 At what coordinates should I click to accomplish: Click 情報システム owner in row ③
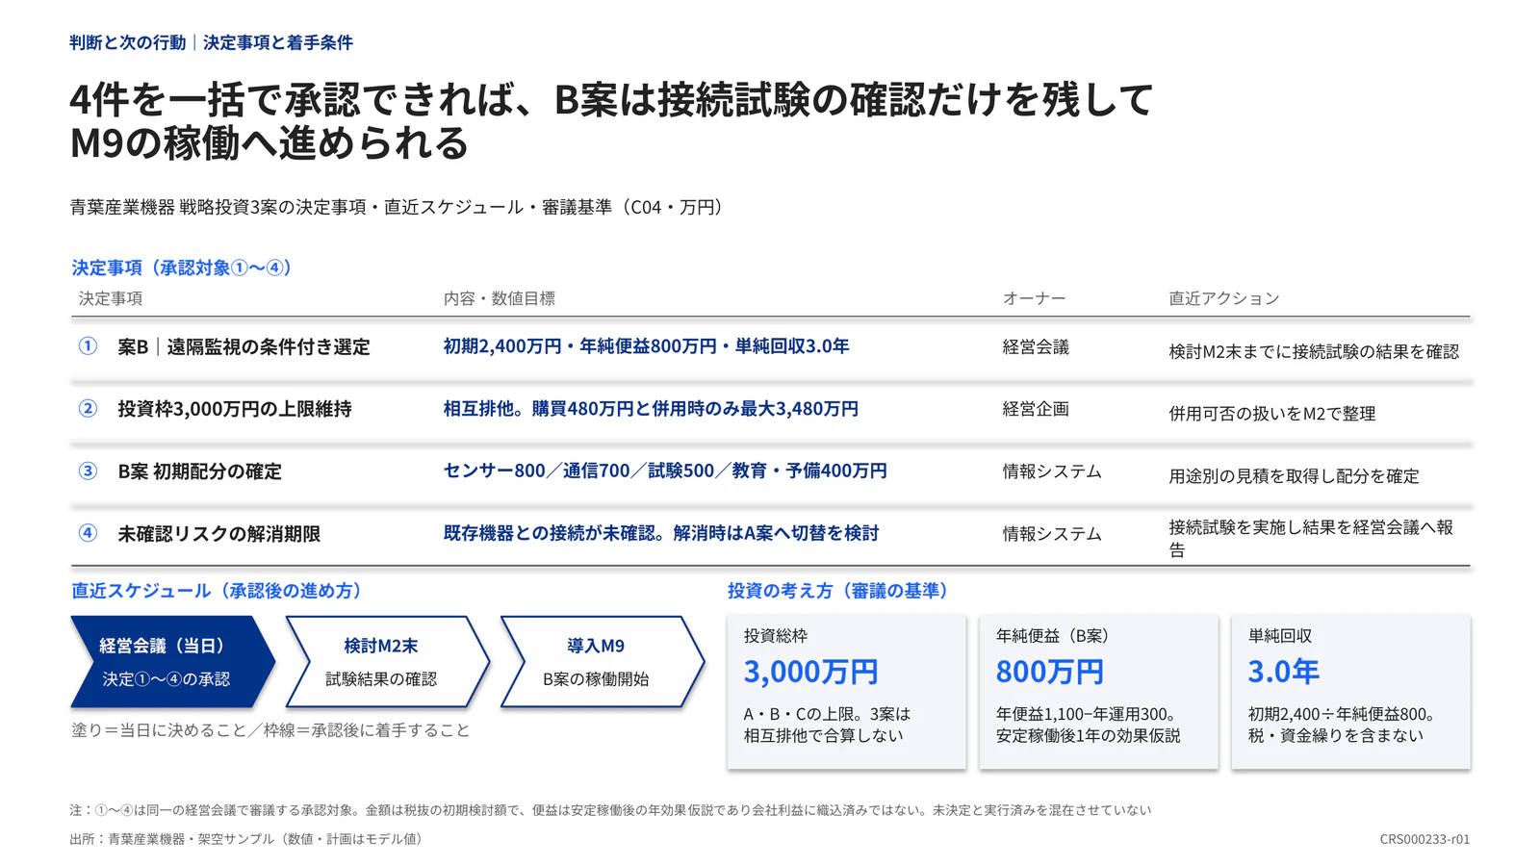pyautogui.click(x=1052, y=471)
